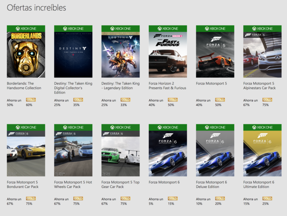Click 'Ahorra un 50%' under Borderlands

(x=14, y=103)
